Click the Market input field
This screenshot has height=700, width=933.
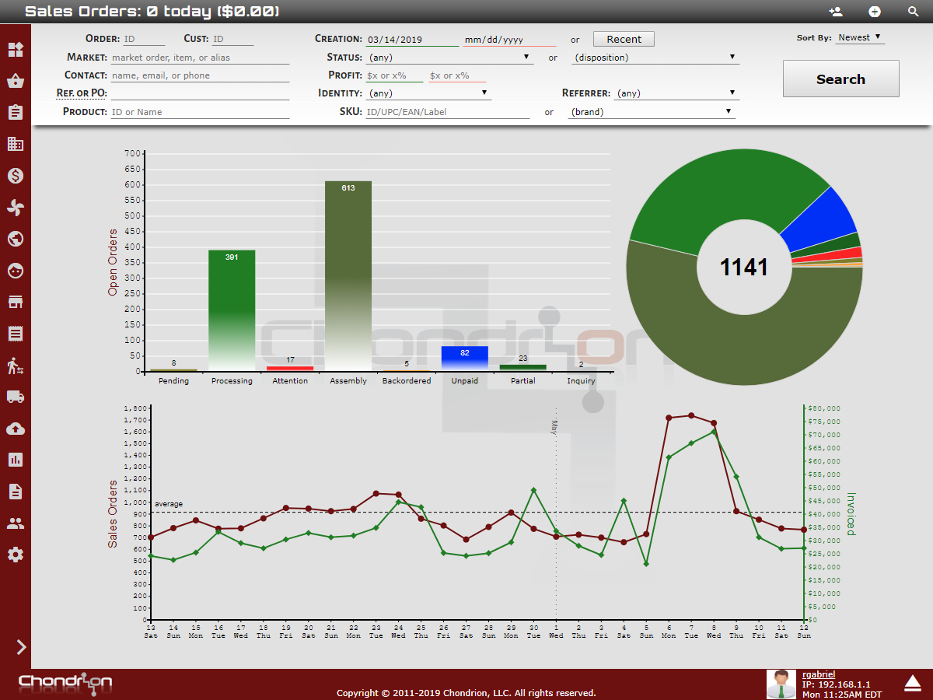199,58
